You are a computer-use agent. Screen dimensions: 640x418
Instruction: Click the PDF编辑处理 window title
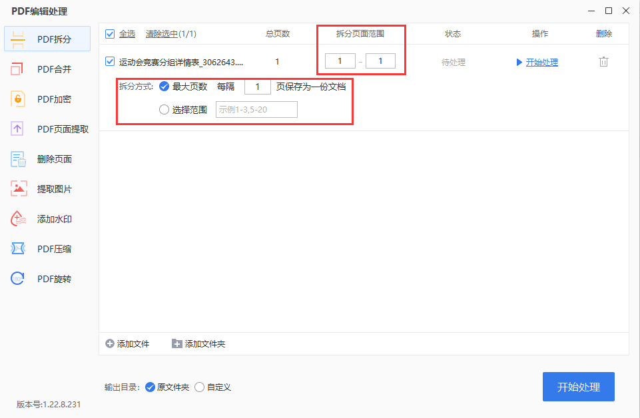tap(39, 11)
